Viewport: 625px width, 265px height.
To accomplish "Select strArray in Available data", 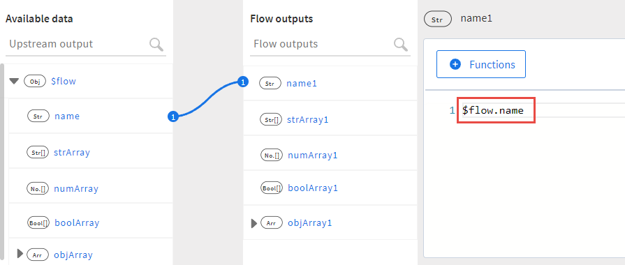I will click(x=72, y=153).
